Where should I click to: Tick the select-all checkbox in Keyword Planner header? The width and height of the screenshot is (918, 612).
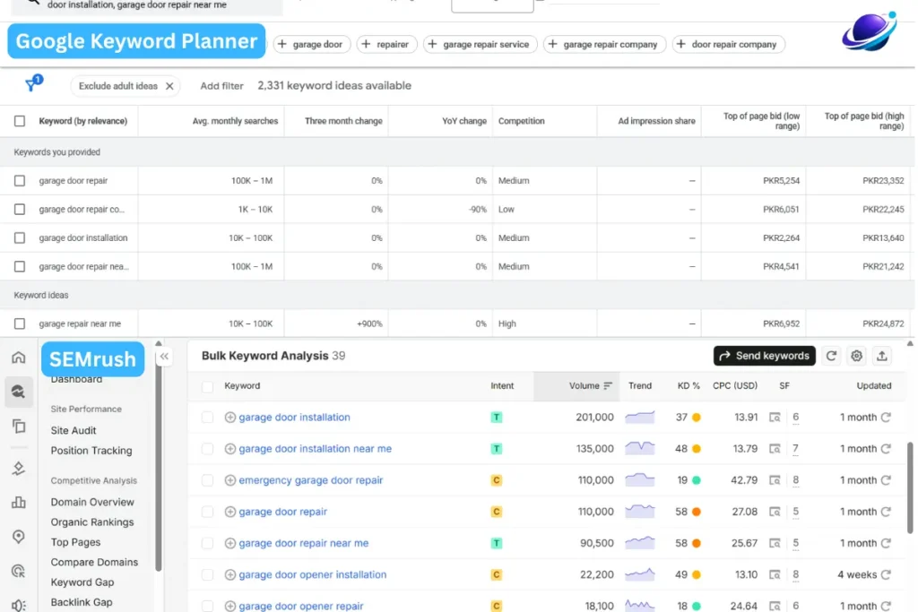click(x=20, y=121)
